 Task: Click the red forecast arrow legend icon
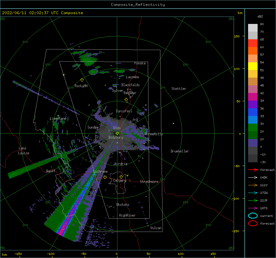click(x=253, y=170)
